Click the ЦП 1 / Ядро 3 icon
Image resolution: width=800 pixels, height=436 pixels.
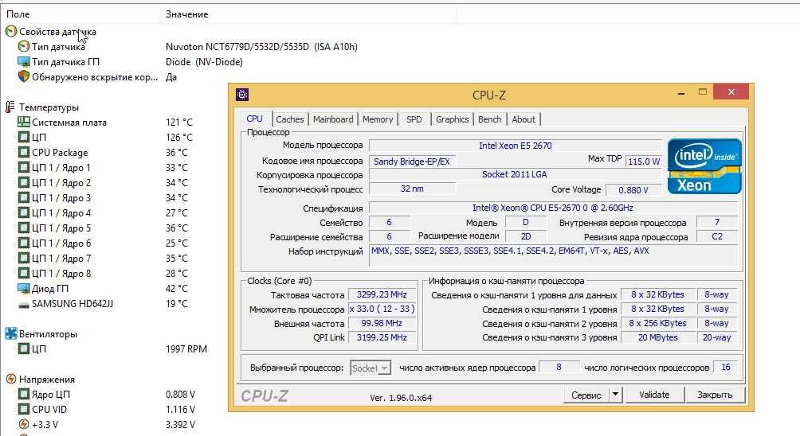click(x=23, y=197)
